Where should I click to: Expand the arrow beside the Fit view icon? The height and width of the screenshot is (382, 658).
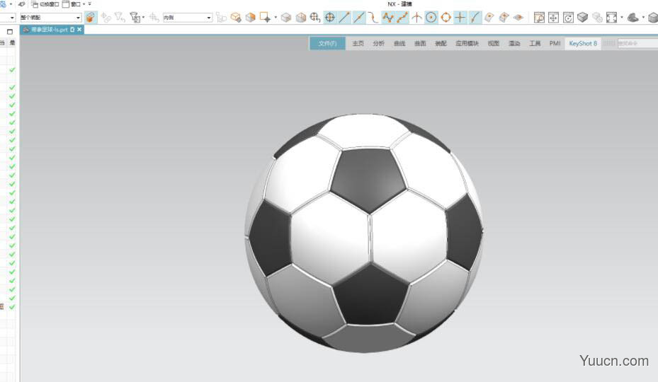point(621,18)
